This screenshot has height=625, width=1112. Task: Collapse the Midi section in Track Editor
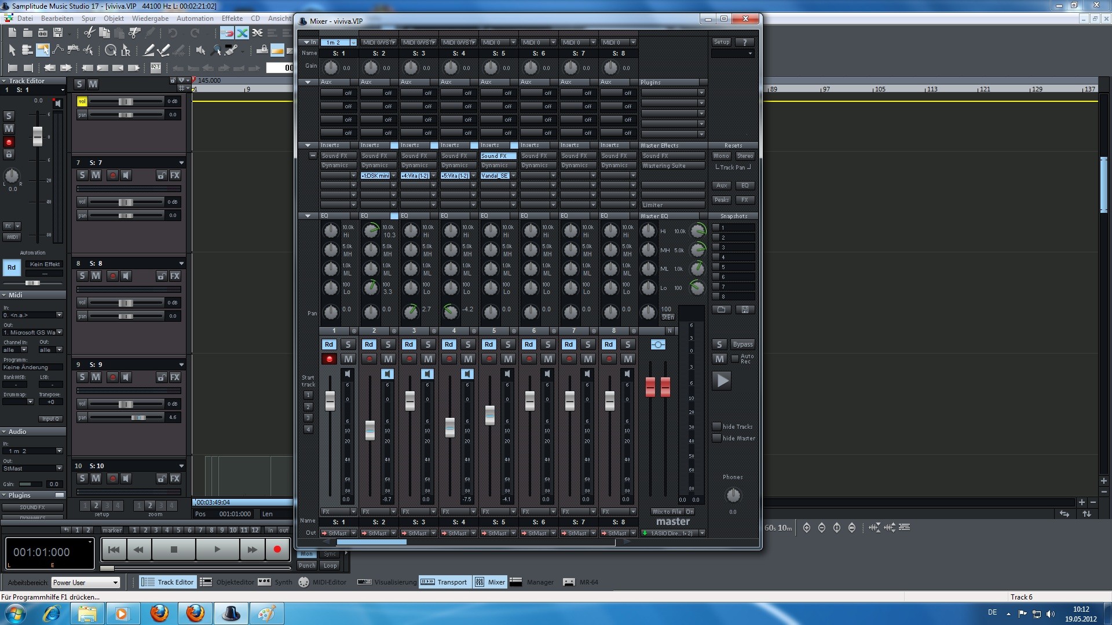tap(5, 295)
